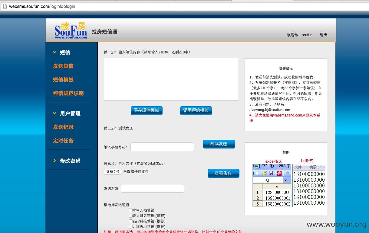Viewport: 369px width, 233px height.
Task: Click the 截图 heading
Action: [286, 153]
